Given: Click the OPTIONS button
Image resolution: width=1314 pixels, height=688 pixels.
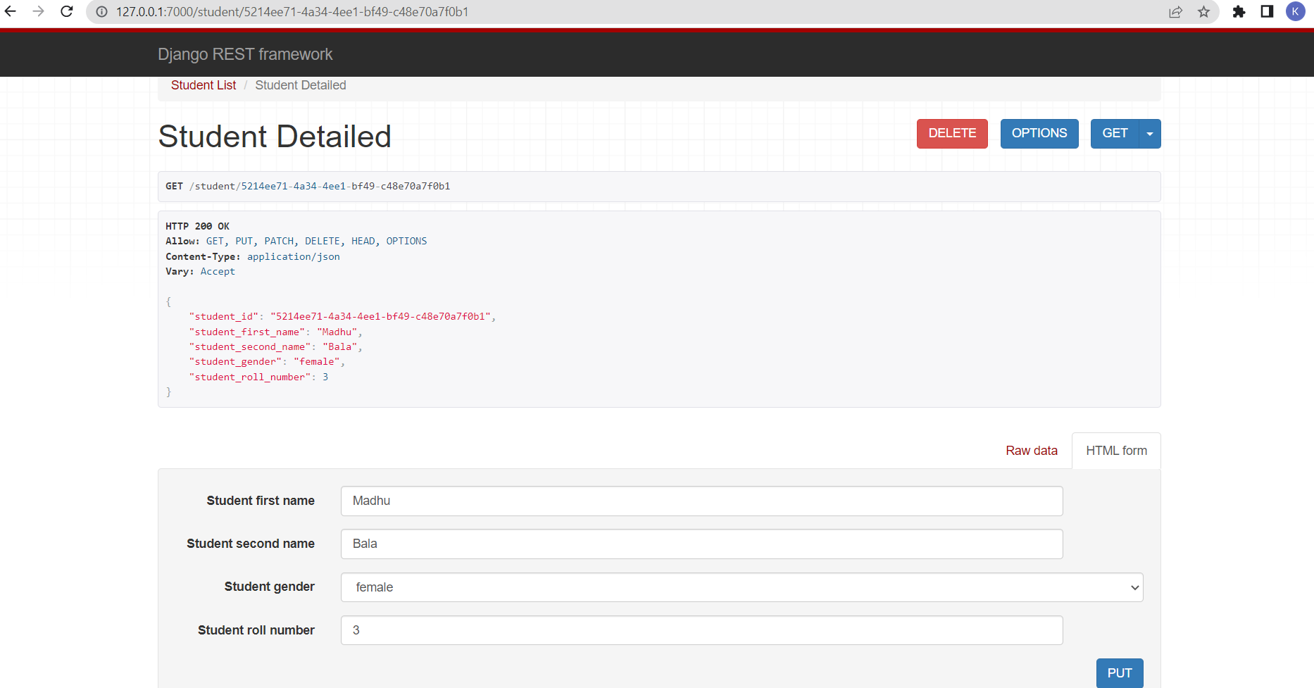Looking at the screenshot, I should pyautogui.click(x=1039, y=133).
